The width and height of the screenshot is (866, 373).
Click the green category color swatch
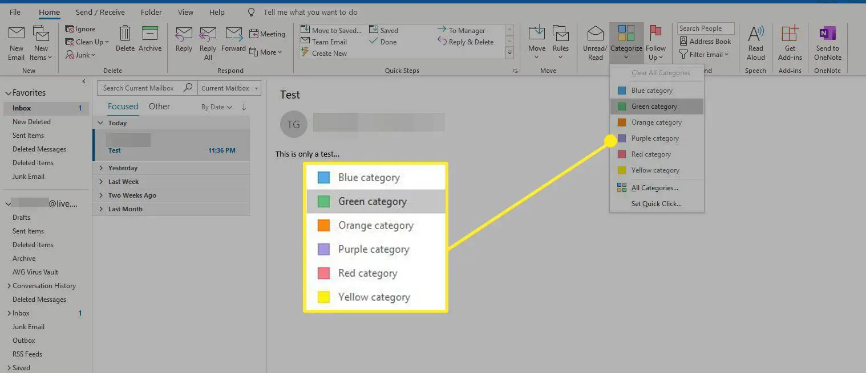(621, 106)
